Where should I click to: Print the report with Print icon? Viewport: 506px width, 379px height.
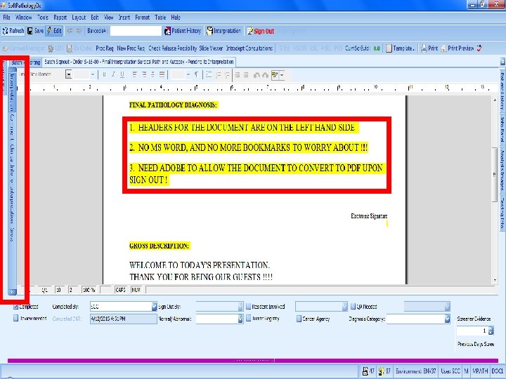tap(429, 48)
